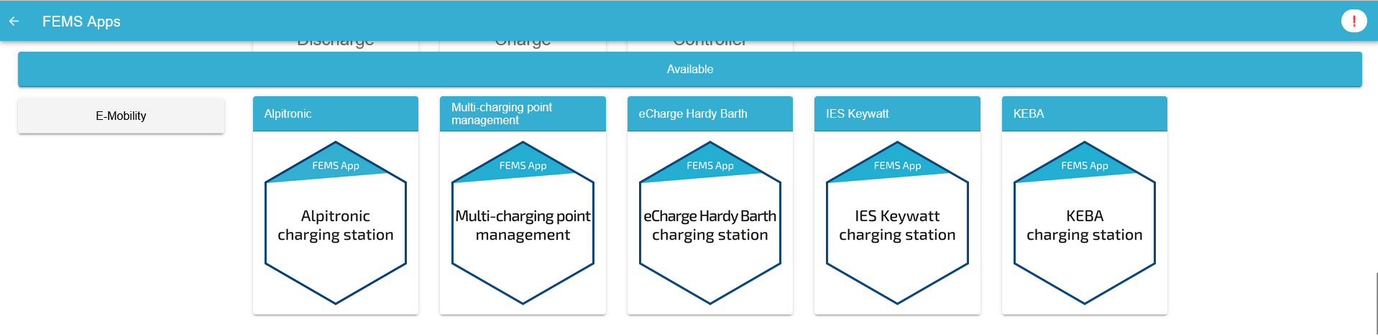The width and height of the screenshot is (1378, 336).
Task: Select the eCharge Hardy Barth hexagon icon
Action: click(x=710, y=223)
